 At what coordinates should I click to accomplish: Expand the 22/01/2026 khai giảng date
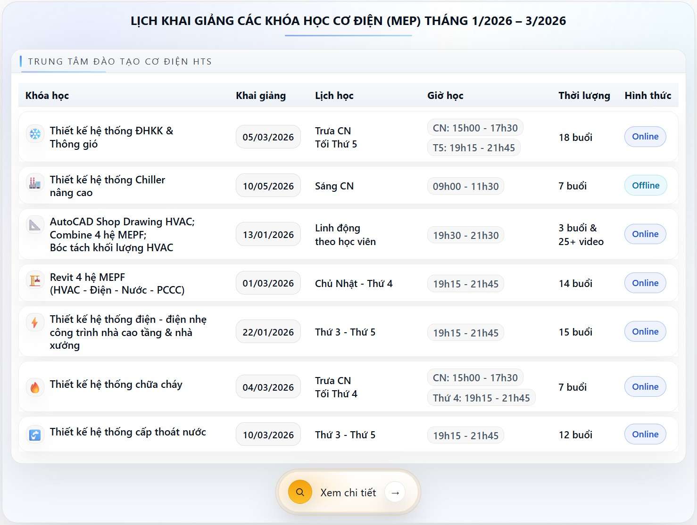268,331
